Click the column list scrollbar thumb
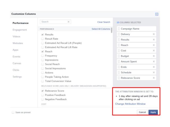Image resolution: width=170 pixels, height=127 pixels. pos(112,30)
